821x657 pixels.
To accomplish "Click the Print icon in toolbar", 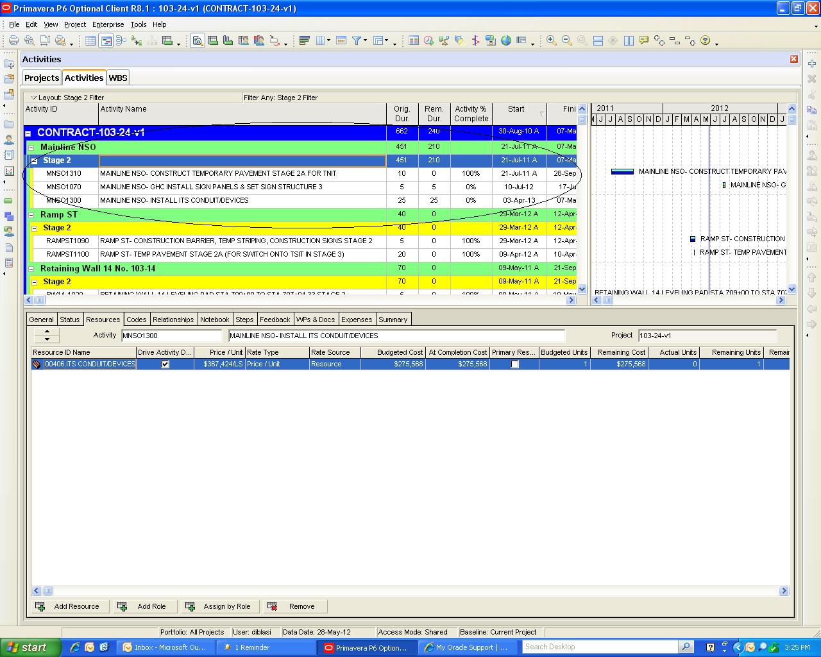I will [13, 40].
